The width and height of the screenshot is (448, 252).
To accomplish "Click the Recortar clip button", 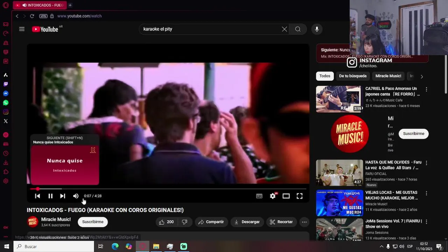I will point(281,222).
